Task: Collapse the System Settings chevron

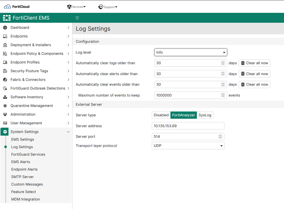Action: (x=68, y=132)
